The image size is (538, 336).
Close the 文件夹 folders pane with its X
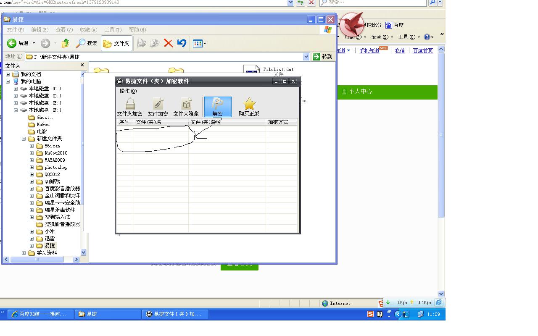(82, 65)
